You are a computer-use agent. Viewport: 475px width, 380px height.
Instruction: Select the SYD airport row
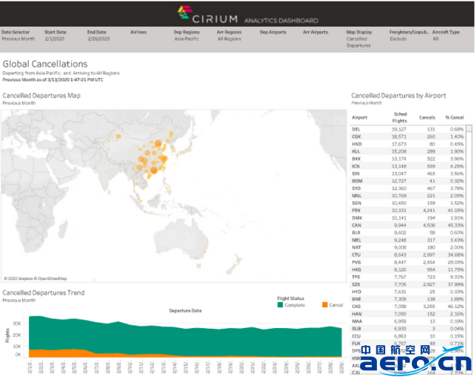click(x=407, y=189)
